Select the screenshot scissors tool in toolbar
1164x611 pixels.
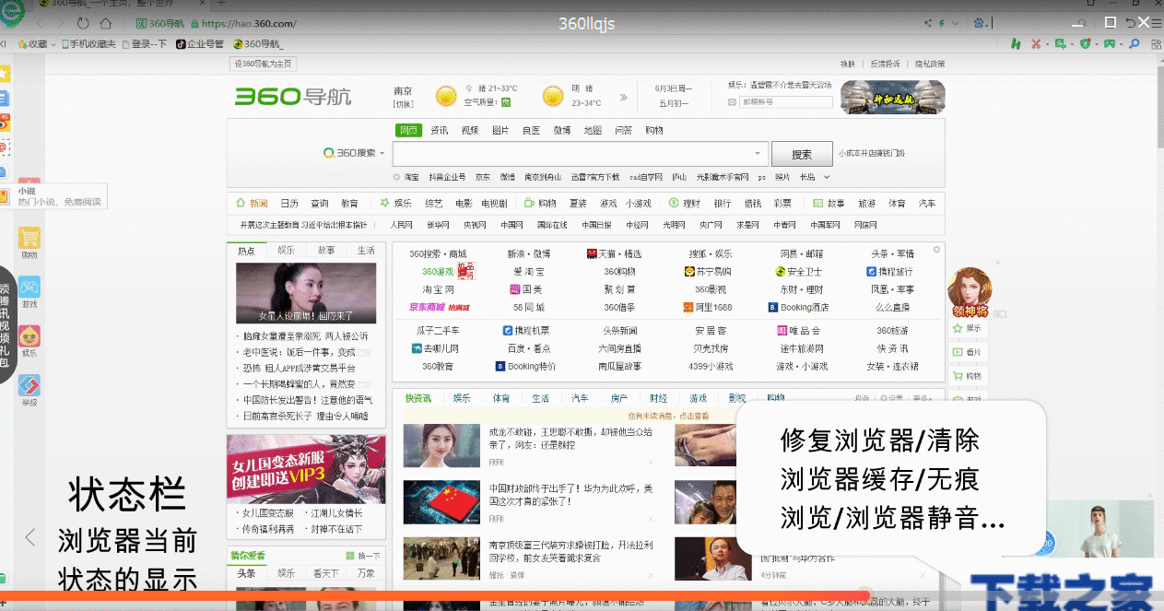click(1036, 44)
